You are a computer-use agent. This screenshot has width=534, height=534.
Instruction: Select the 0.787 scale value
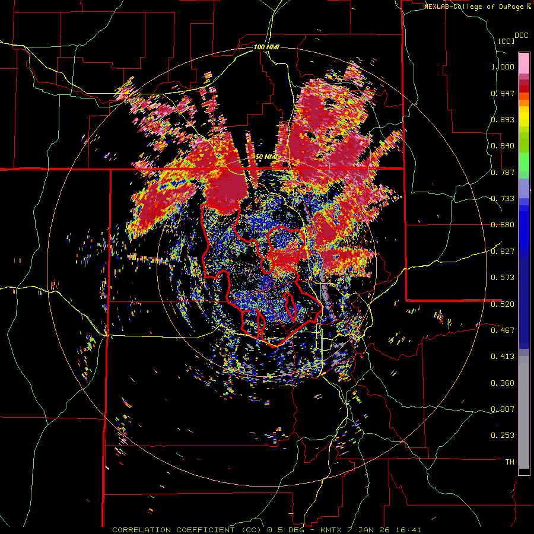(503, 172)
